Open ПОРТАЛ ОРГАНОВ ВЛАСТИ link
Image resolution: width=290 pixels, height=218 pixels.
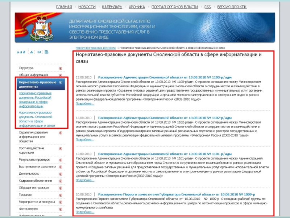click(x=175, y=7)
